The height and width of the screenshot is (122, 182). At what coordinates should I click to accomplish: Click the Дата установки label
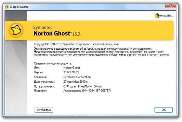[x=44, y=82]
